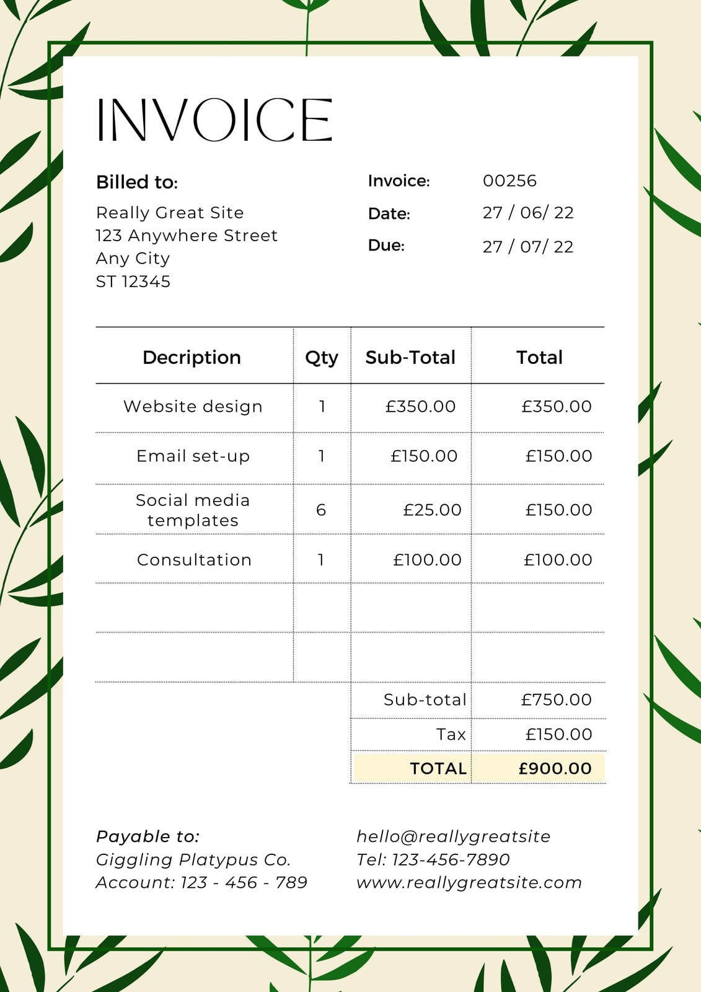Select the Website design row description
The width and height of the screenshot is (701, 992).
(193, 407)
